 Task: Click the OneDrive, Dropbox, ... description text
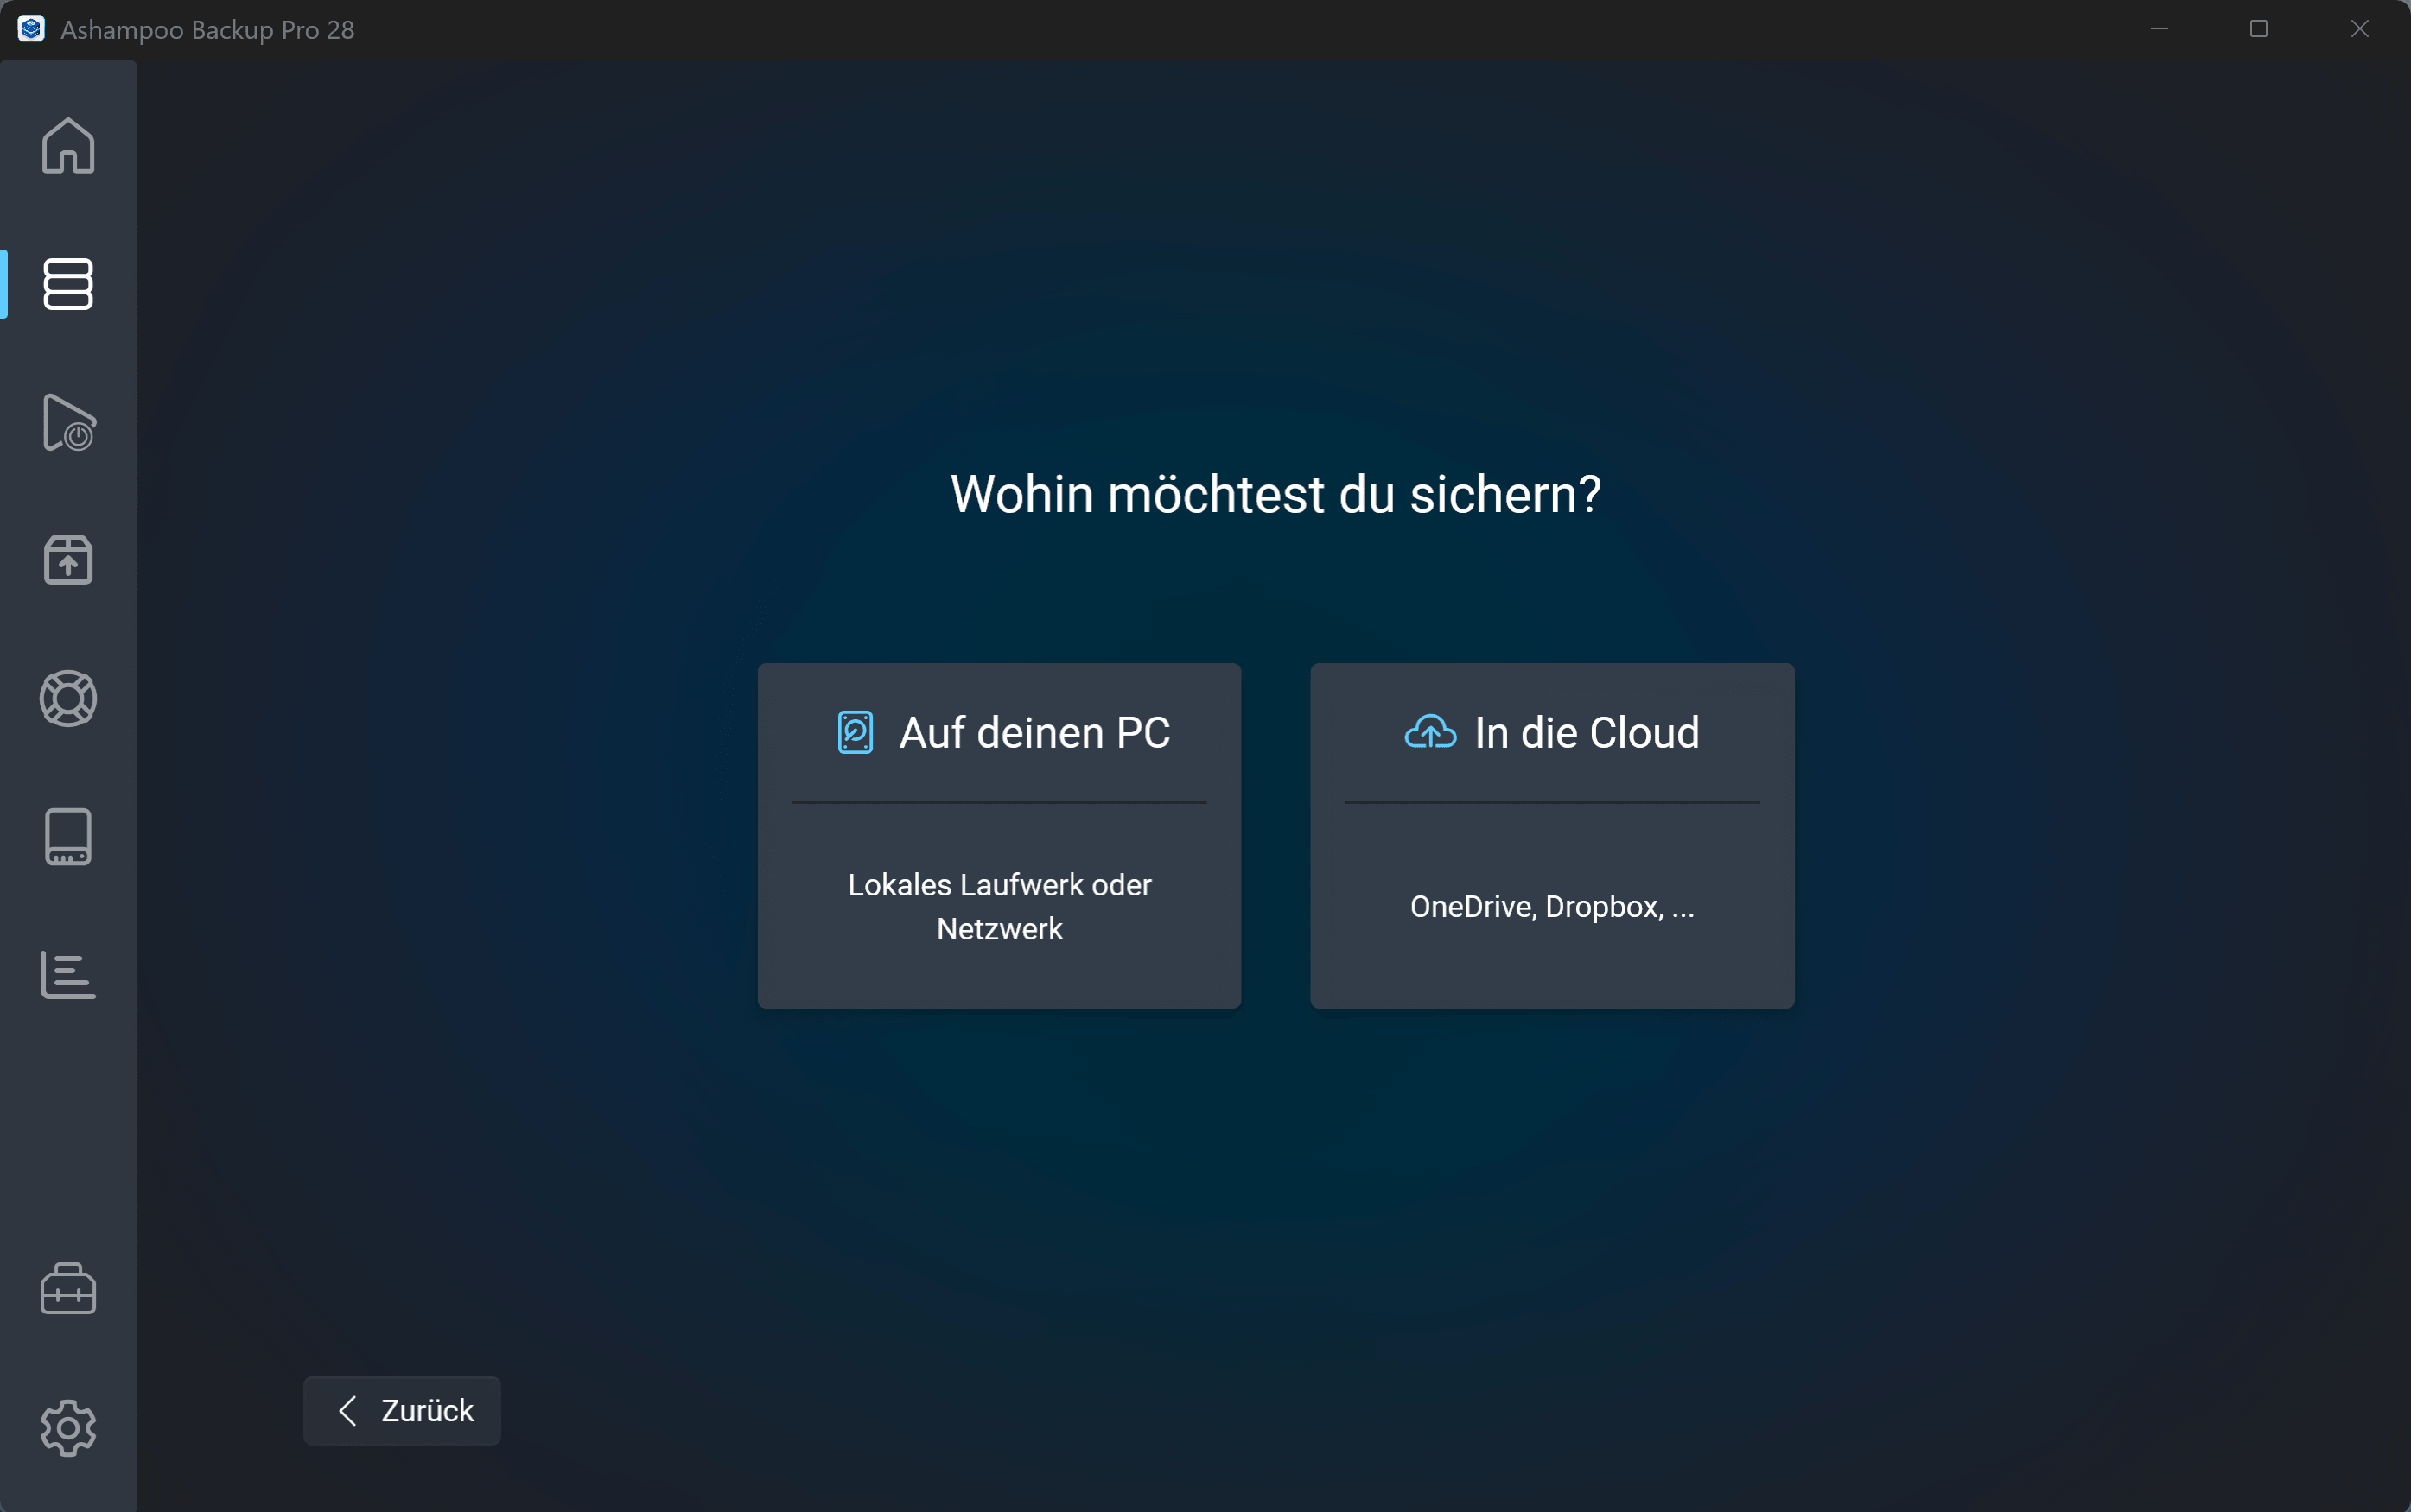[1552, 907]
